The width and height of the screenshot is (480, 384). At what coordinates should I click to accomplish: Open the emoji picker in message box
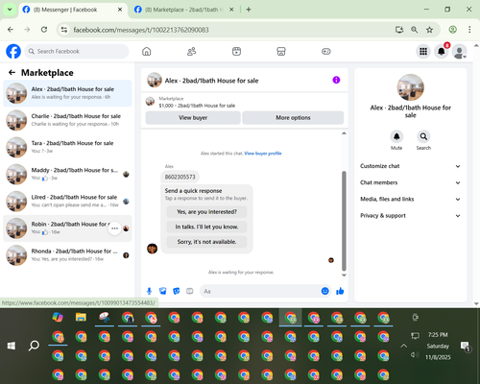click(x=324, y=291)
